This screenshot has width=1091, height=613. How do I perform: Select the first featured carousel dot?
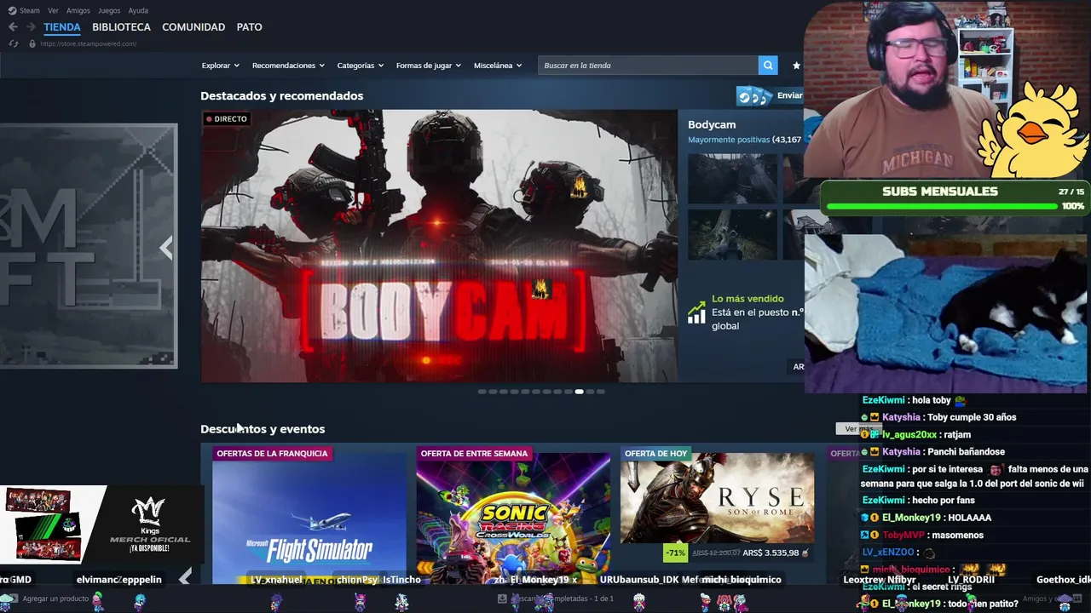click(482, 392)
